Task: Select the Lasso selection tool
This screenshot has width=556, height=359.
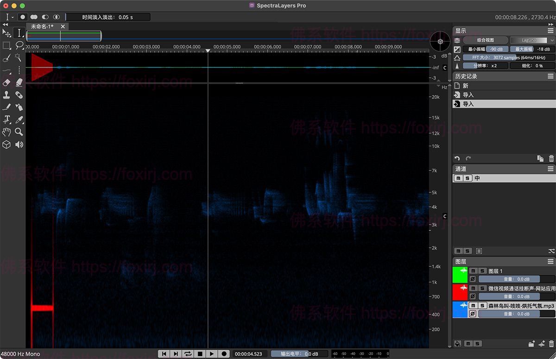Action: (x=19, y=45)
